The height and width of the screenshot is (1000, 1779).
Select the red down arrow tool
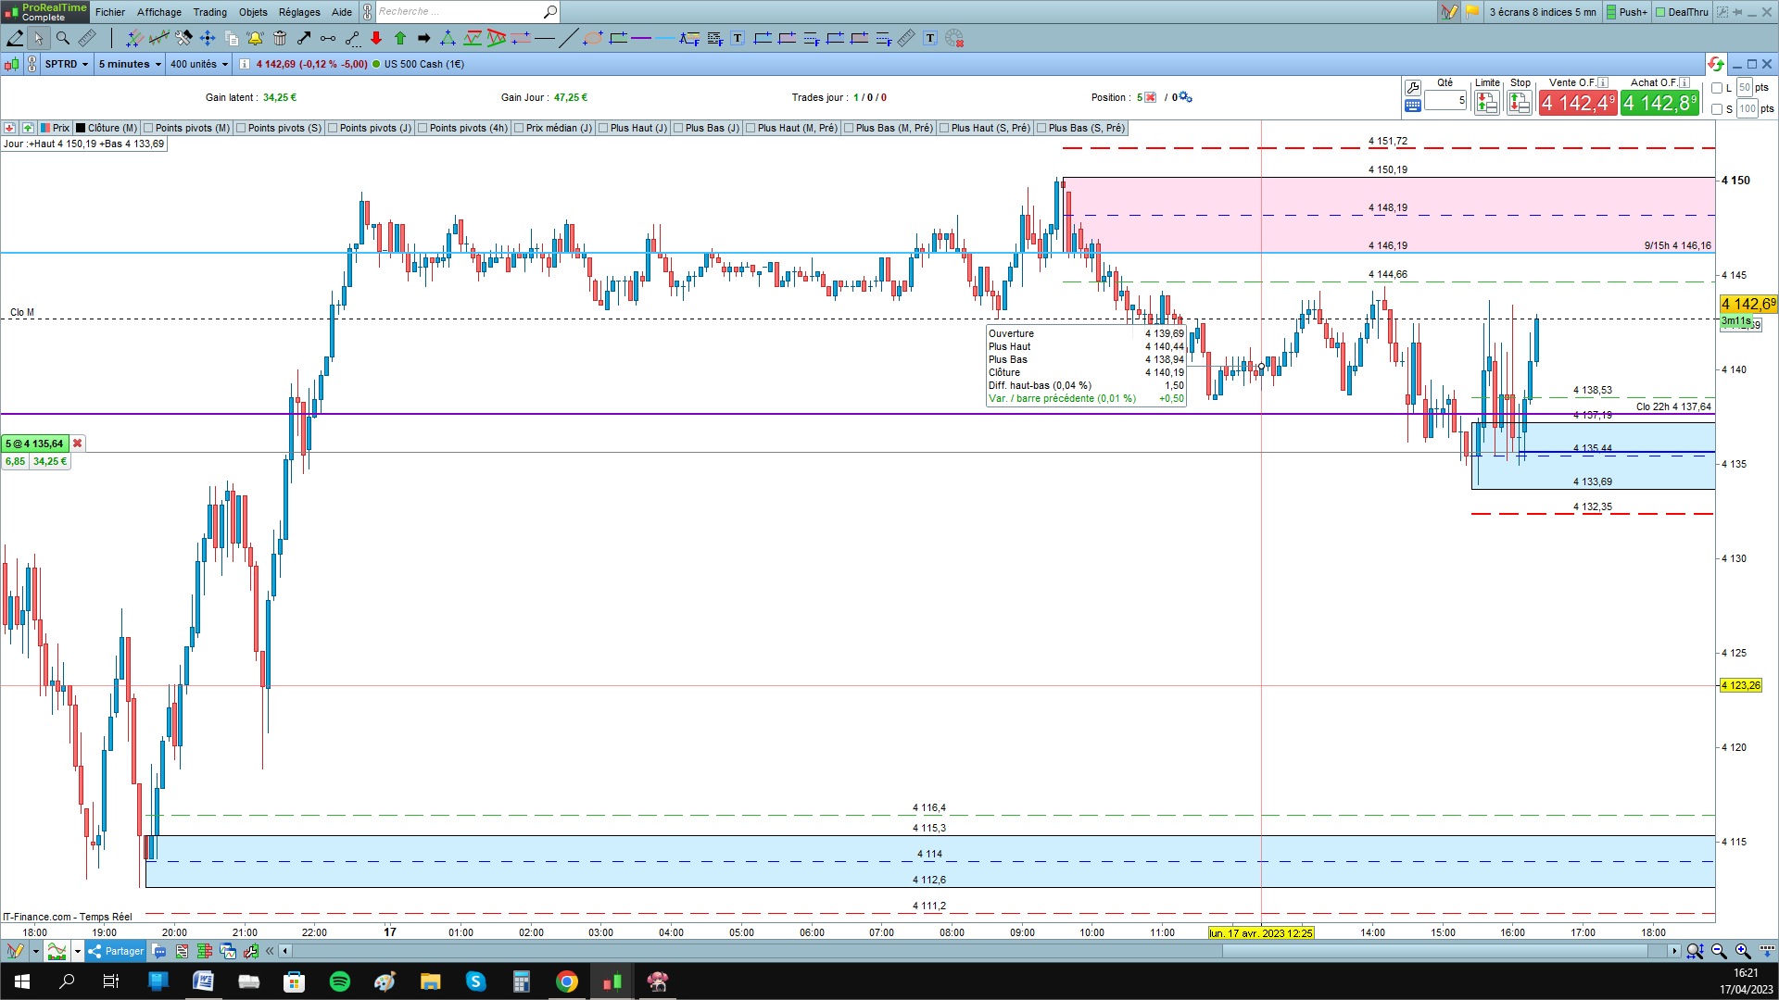tap(376, 38)
